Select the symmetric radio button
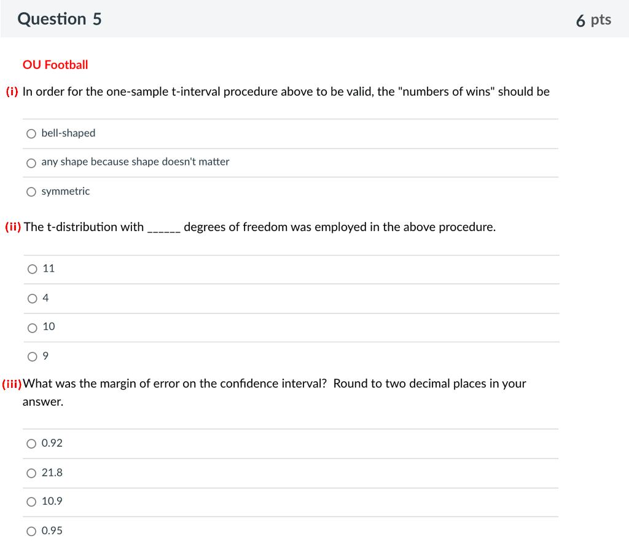 pos(31,192)
